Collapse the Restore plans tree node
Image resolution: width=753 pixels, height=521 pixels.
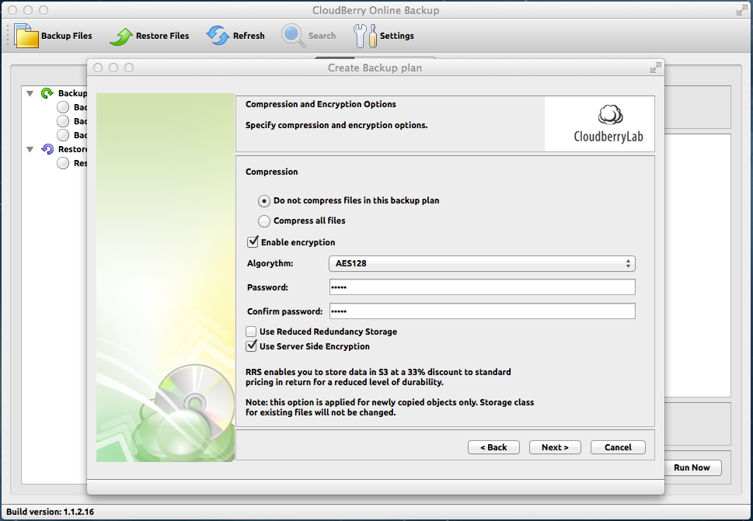point(30,150)
